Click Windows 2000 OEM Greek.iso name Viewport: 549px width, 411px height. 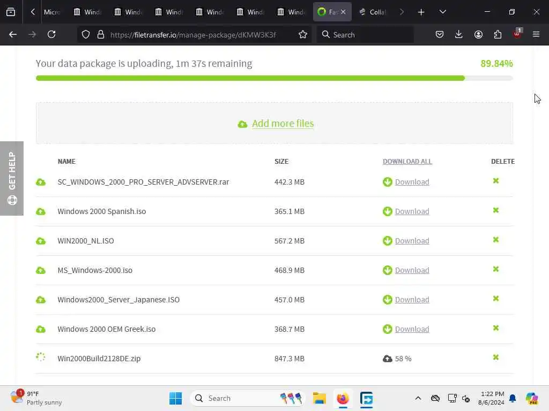click(x=107, y=329)
